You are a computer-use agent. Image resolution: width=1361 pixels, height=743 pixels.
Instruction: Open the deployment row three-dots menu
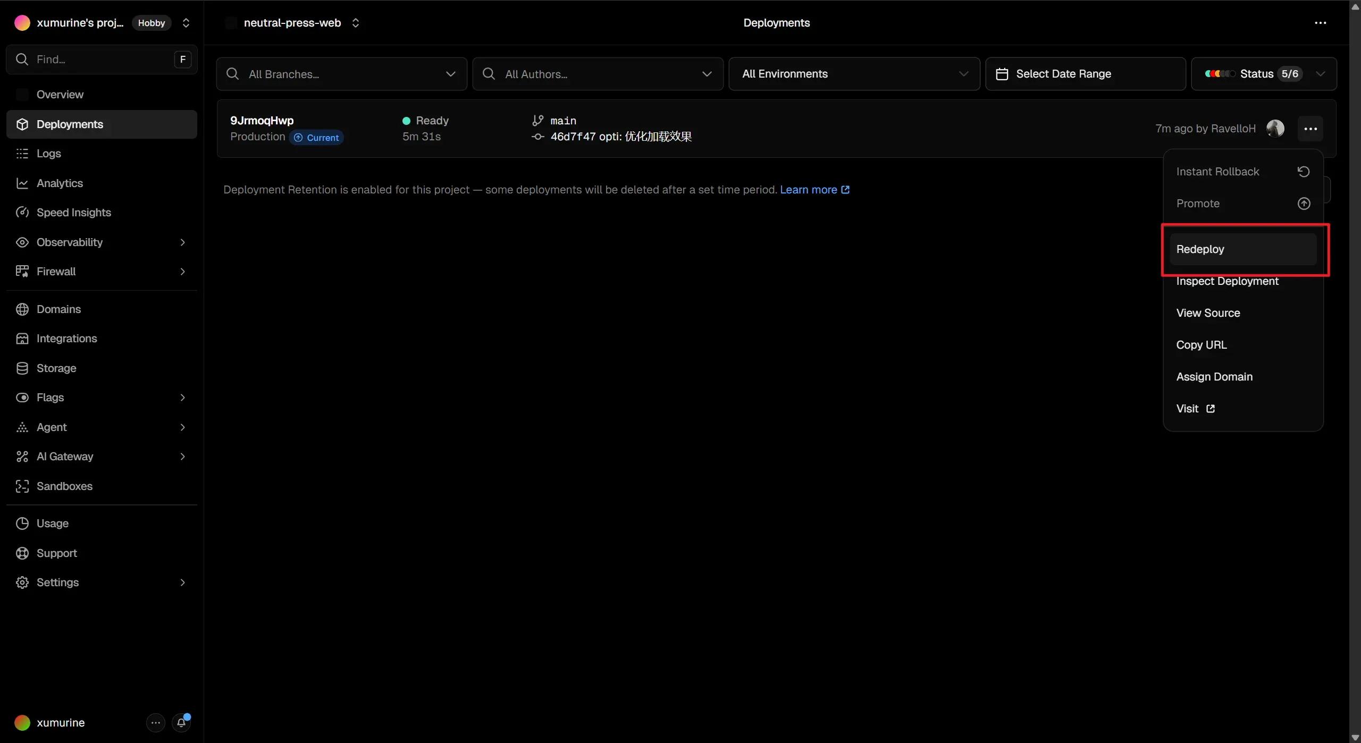pos(1310,129)
